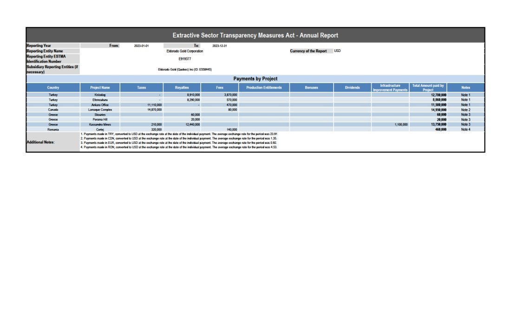Click the Taxes column header
Image resolution: width=511 pixels, height=310 pixels.
[x=141, y=88]
